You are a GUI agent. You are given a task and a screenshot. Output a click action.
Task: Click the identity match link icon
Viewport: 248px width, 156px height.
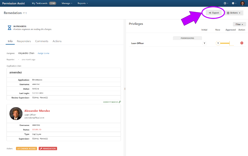click(120, 102)
